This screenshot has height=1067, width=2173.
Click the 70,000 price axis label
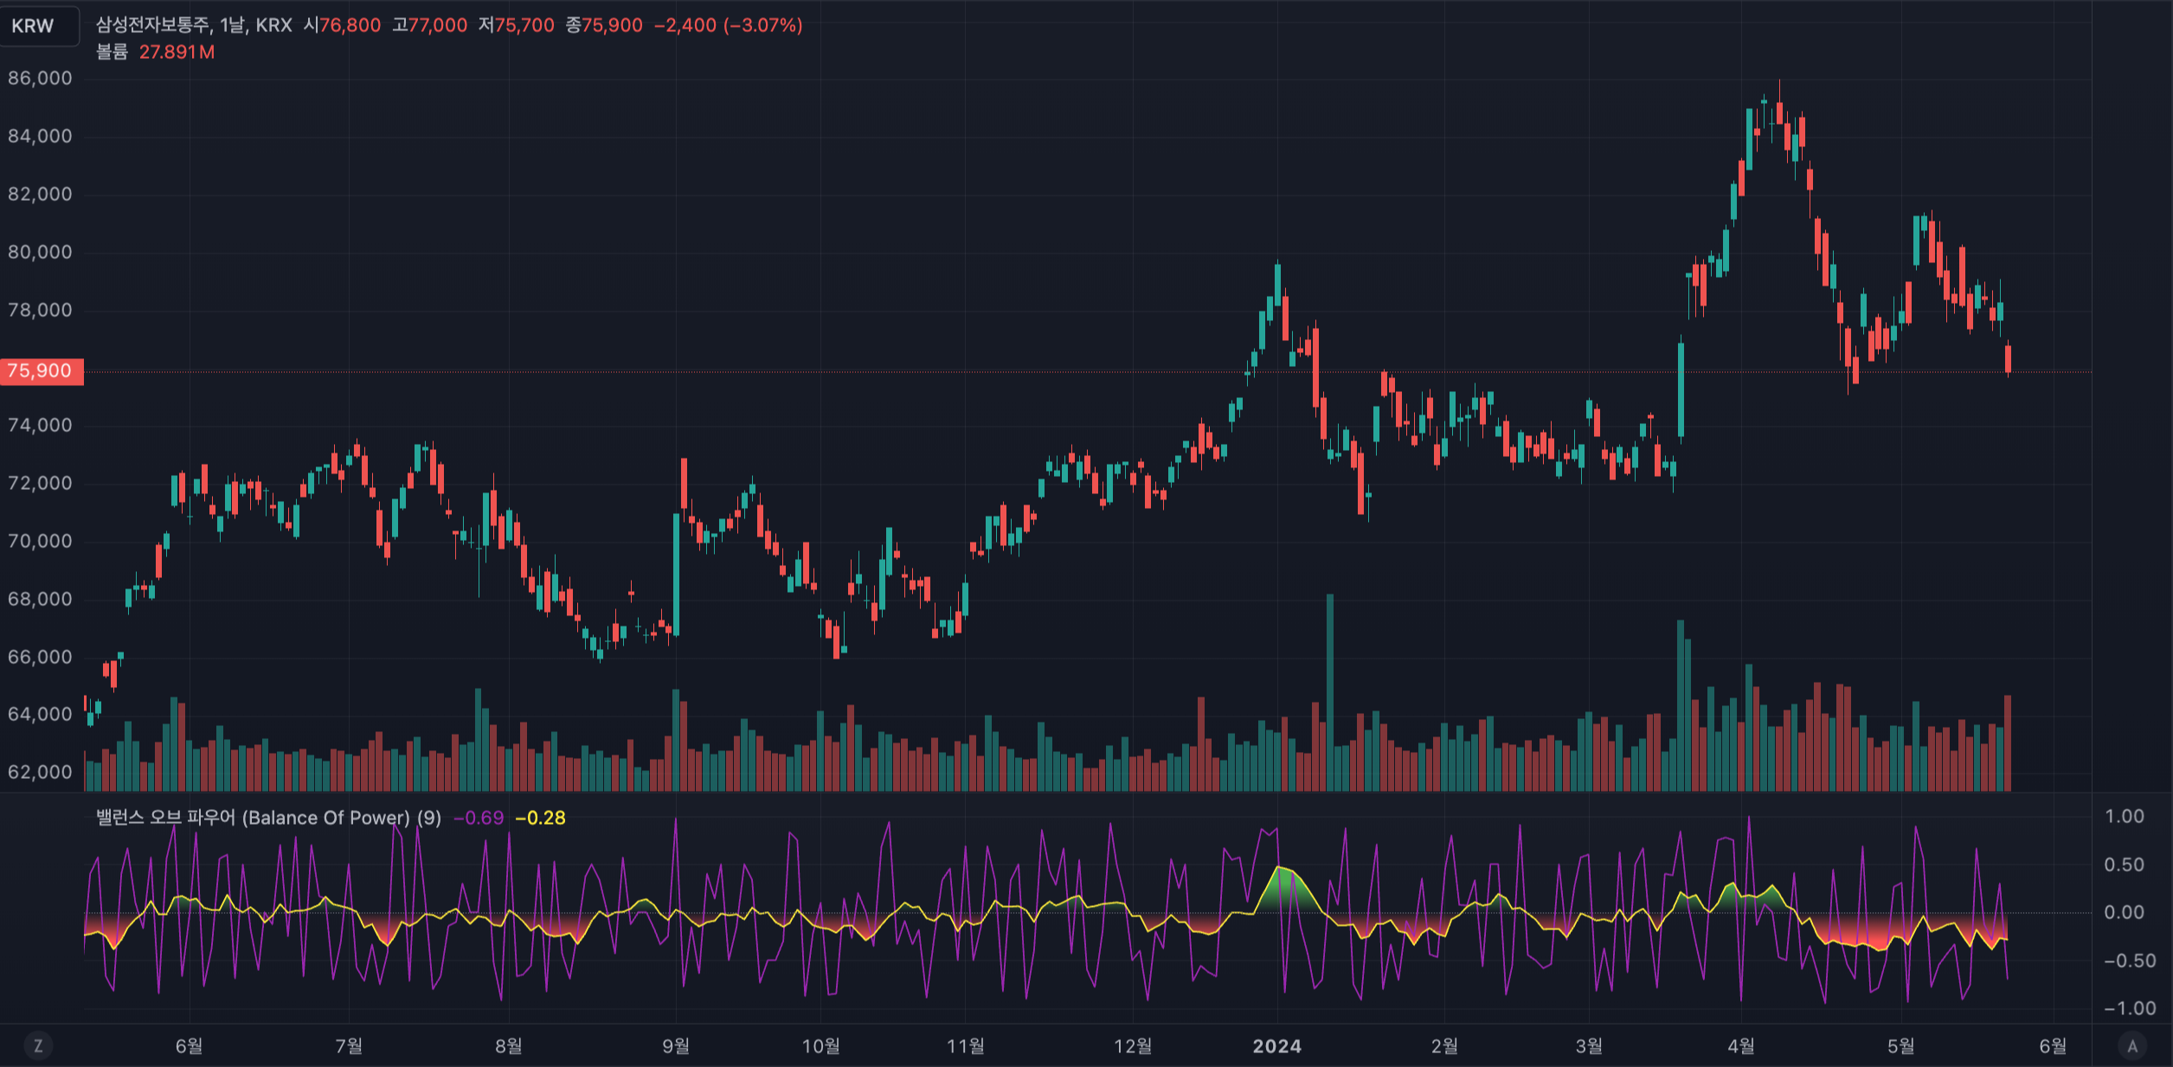tap(40, 542)
